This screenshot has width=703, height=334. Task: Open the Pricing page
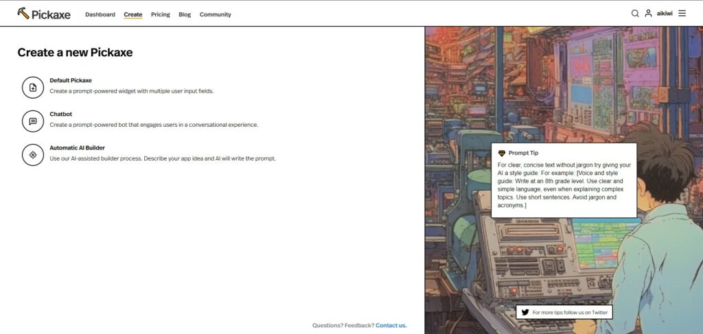coord(161,14)
